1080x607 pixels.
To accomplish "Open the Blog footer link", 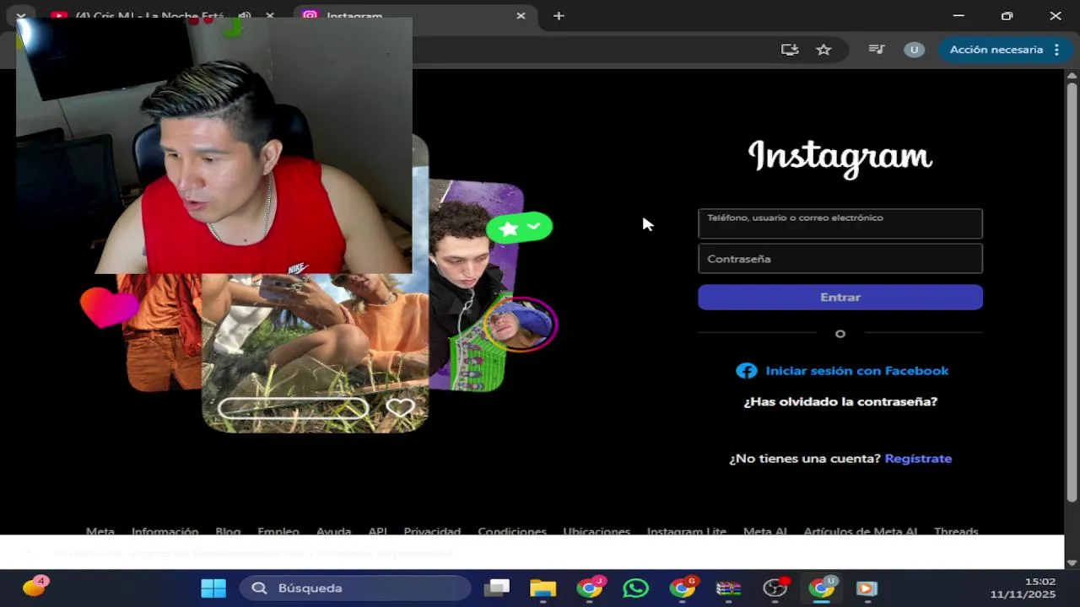I will coord(228,531).
